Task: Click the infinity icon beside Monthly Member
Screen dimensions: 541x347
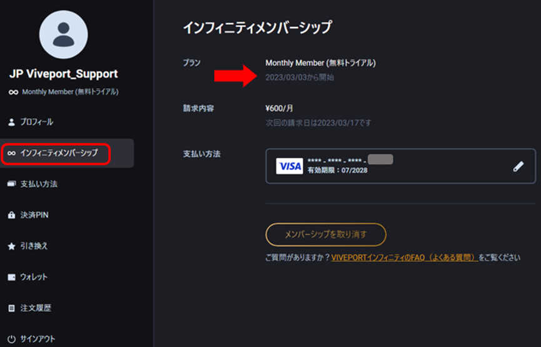Action: (x=14, y=92)
